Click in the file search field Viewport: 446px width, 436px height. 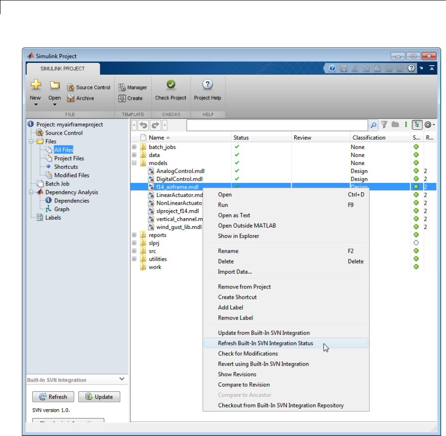point(277,125)
